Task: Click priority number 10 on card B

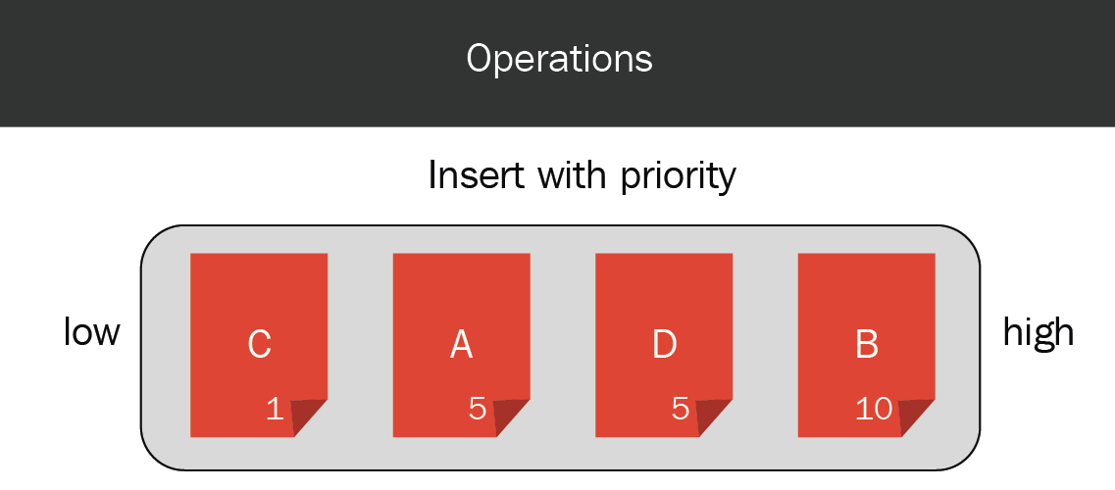Action: pos(874,409)
